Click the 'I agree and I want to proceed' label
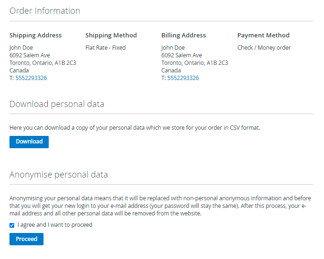This screenshot has height=259, width=324. coord(55,225)
